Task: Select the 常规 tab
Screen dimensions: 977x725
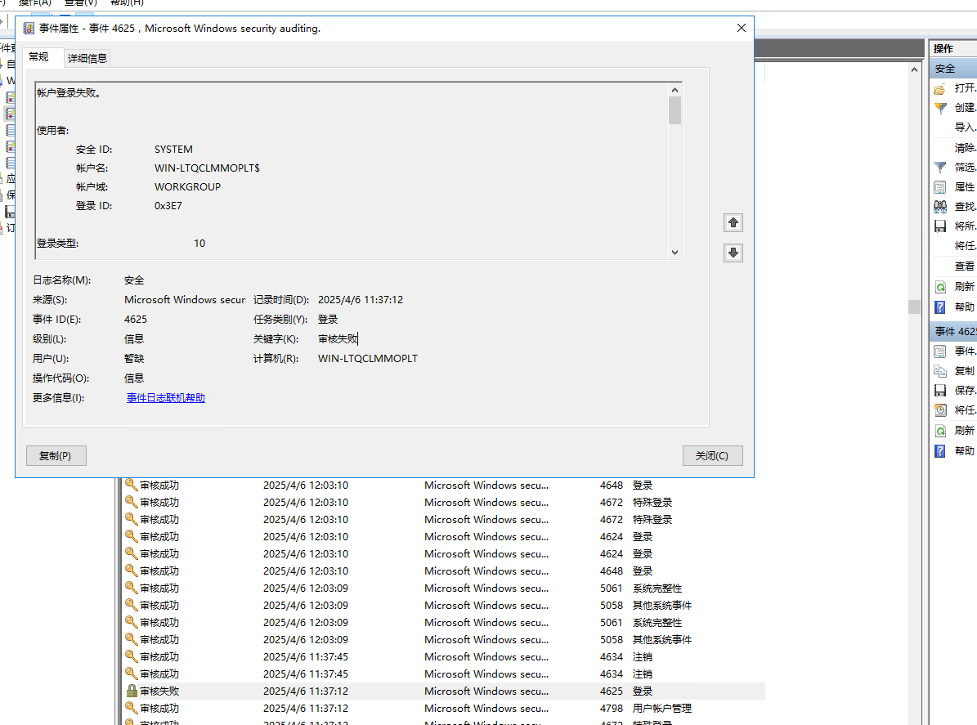Action: (x=39, y=56)
